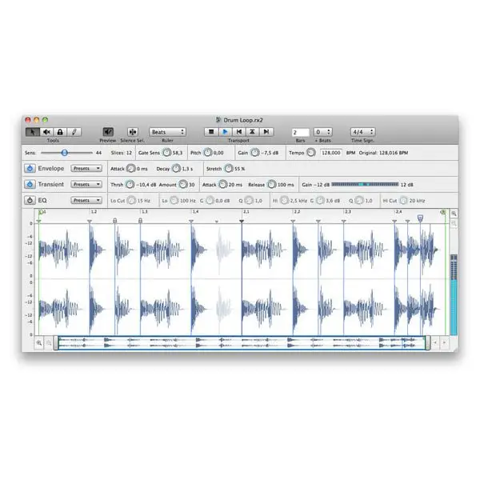The width and height of the screenshot is (480, 480).
Task: Select the mute slice tool
Action: pos(46,132)
